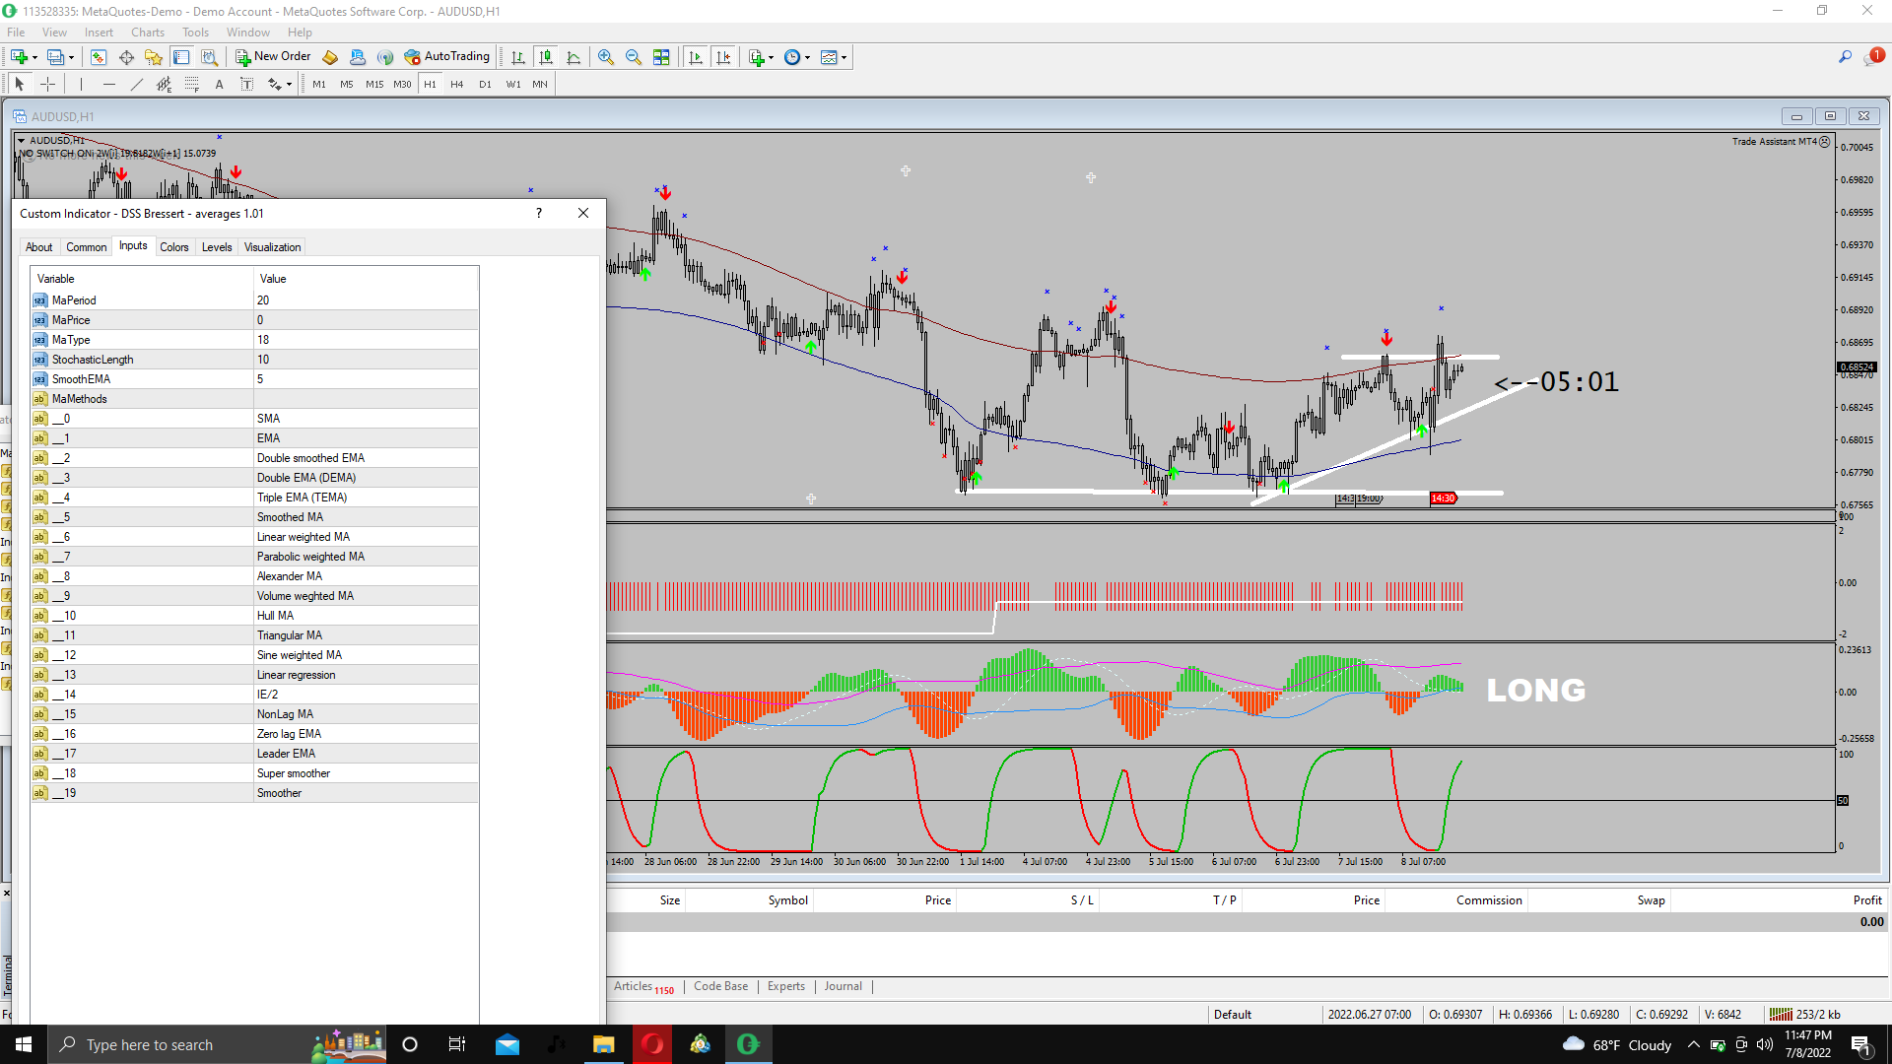Switch chart timeframe to M15
Viewport: 1892px width, 1064px height.
coord(373,85)
